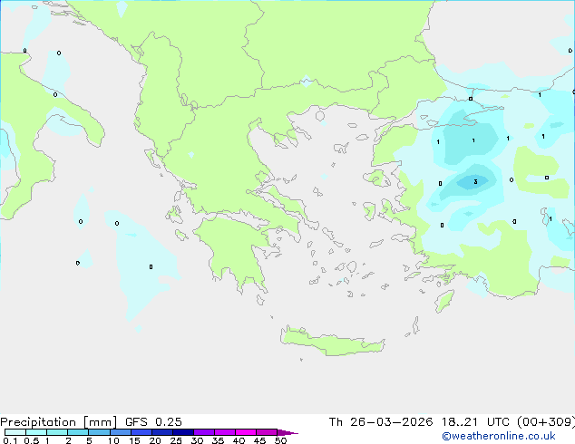Screen dimensions: 575x444
Task: Click the '15' legend scale label
Action: click(x=134, y=440)
